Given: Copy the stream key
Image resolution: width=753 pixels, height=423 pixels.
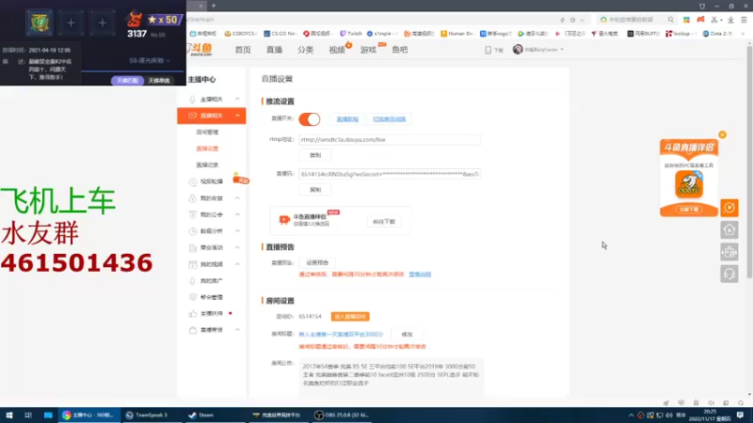Looking at the screenshot, I should [x=315, y=190].
